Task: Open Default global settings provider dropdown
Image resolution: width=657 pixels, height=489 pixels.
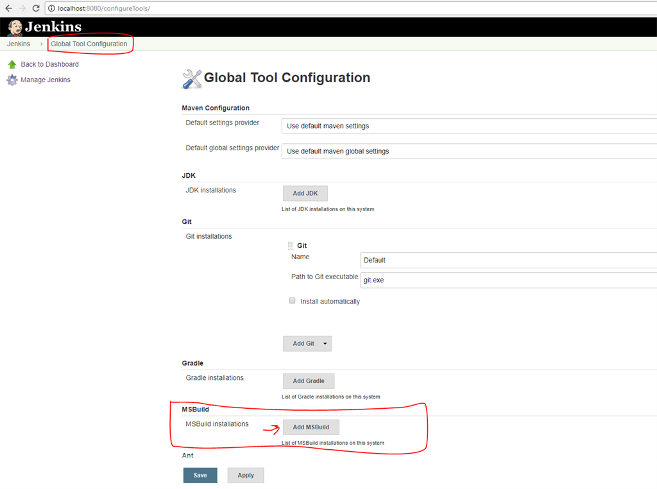Action: click(469, 151)
